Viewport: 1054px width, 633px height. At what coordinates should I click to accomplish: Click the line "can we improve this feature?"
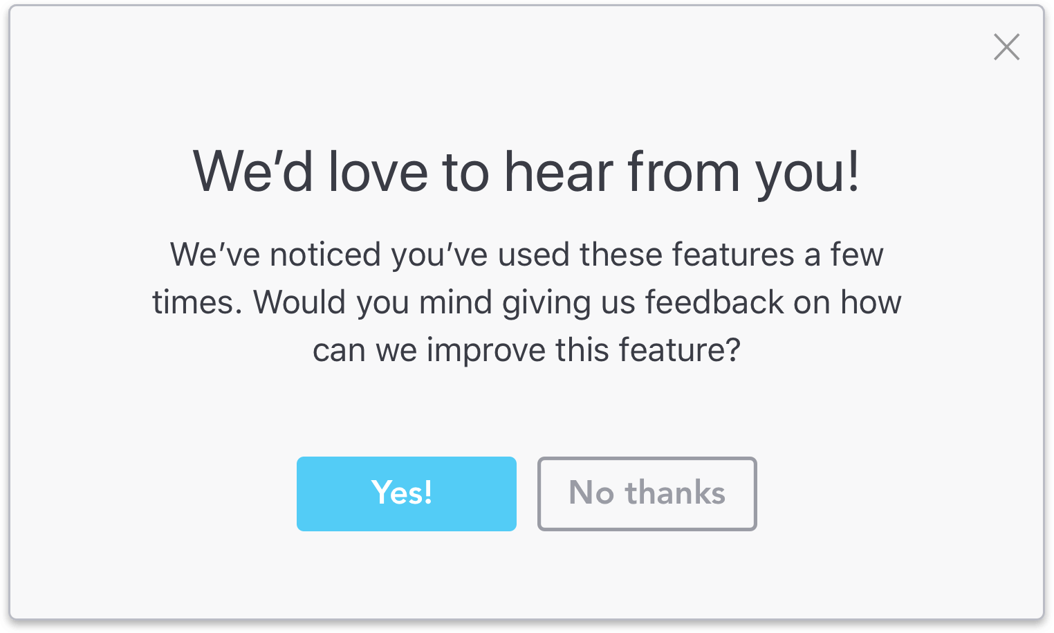pos(526,350)
